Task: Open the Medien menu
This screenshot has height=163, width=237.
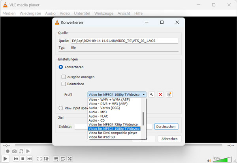Action: [9, 13]
